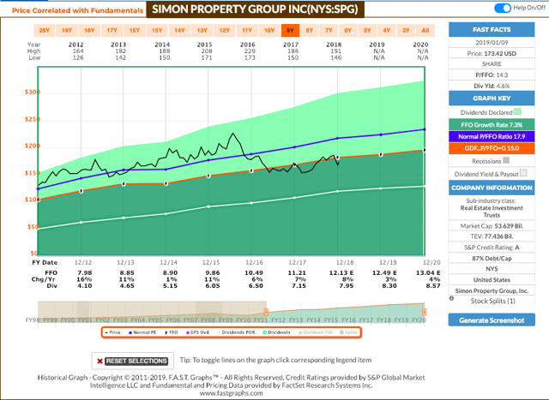549x400 pixels.
Task: Toggle the Dividends legend item
Action: 276,332
